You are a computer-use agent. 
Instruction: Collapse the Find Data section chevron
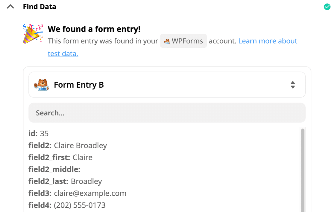(10, 7)
